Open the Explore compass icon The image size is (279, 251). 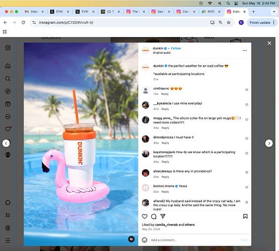pyautogui.click(x=8, y=91)
